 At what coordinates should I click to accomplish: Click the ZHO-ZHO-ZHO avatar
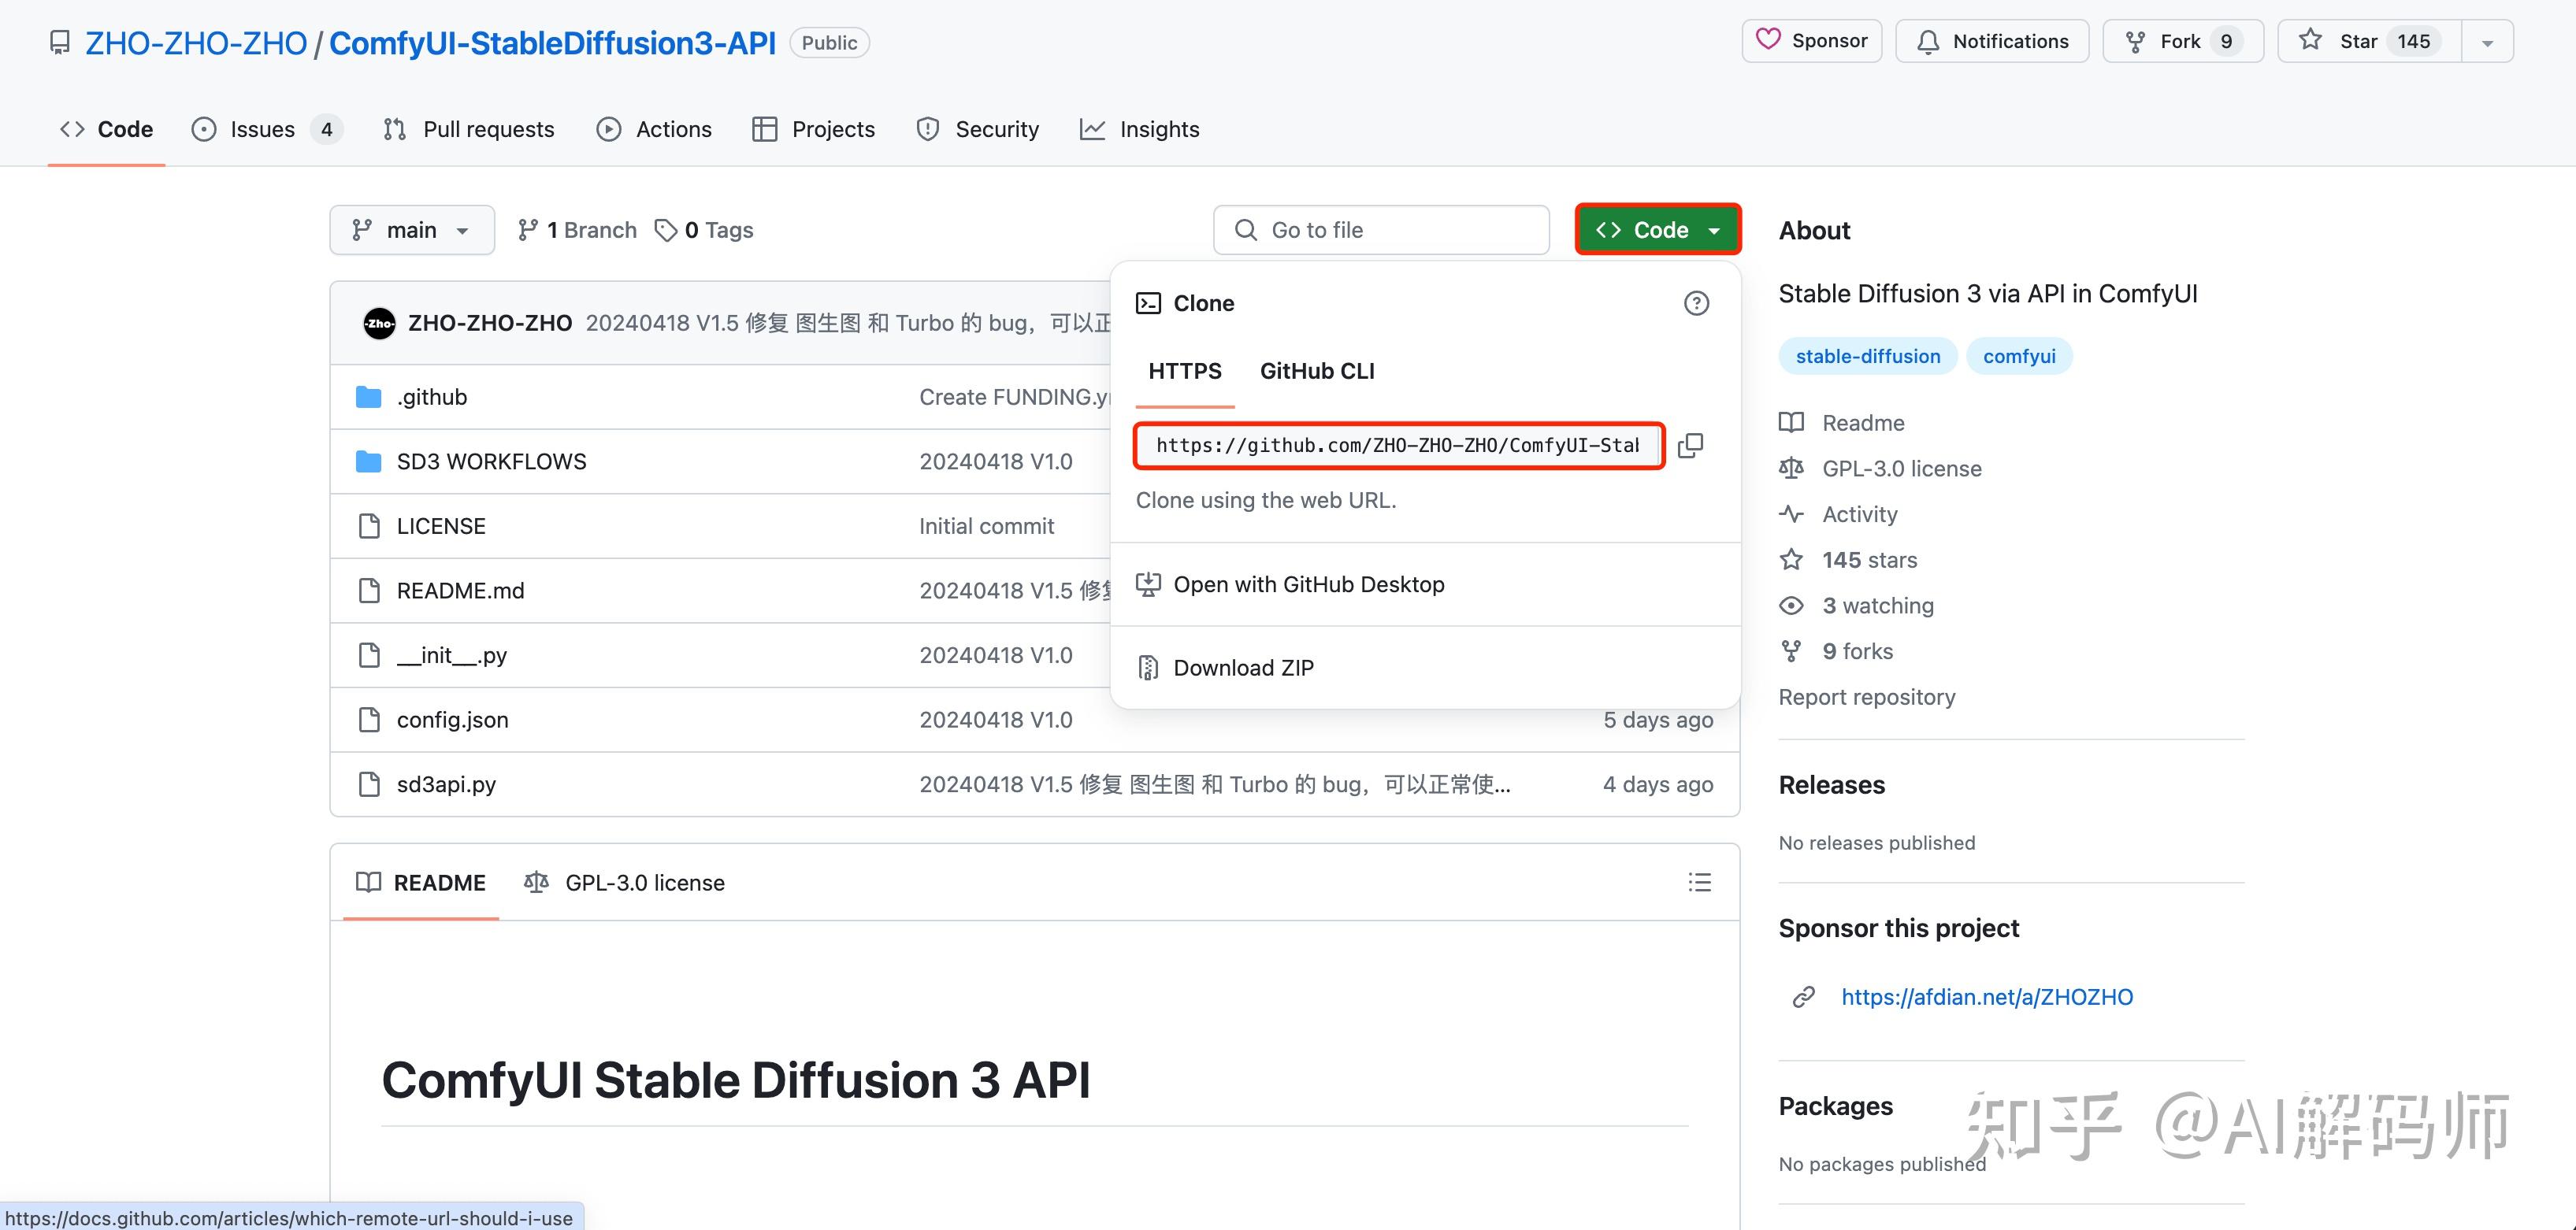point(378,322)
